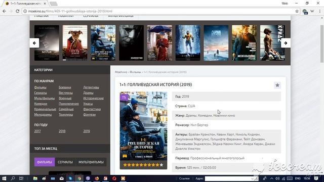Open the Военные genre link
Image resolution: width=324 pixels, height=182 pixels.
(65, 98)
